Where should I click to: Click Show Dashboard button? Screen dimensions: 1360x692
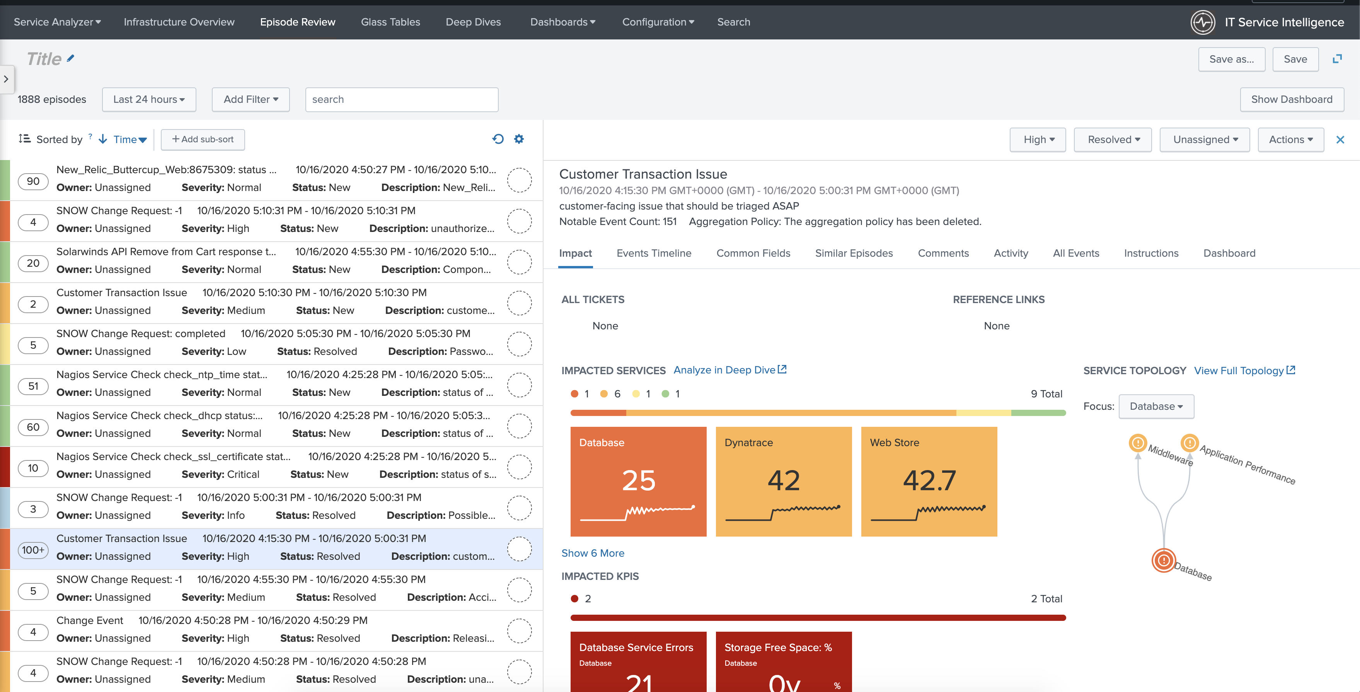tap(1292, 99)
